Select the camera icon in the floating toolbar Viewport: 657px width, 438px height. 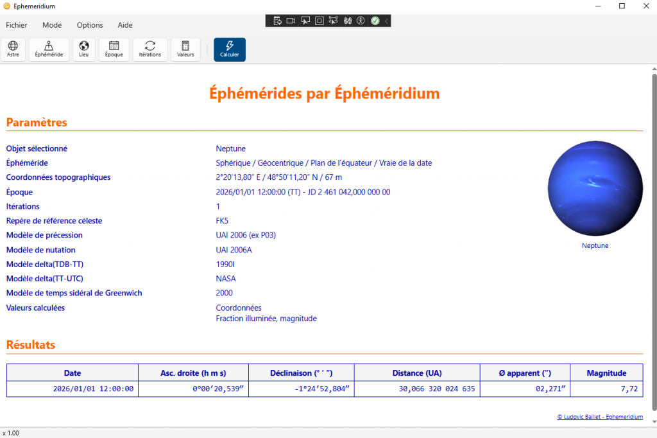(x=291, y=21)
